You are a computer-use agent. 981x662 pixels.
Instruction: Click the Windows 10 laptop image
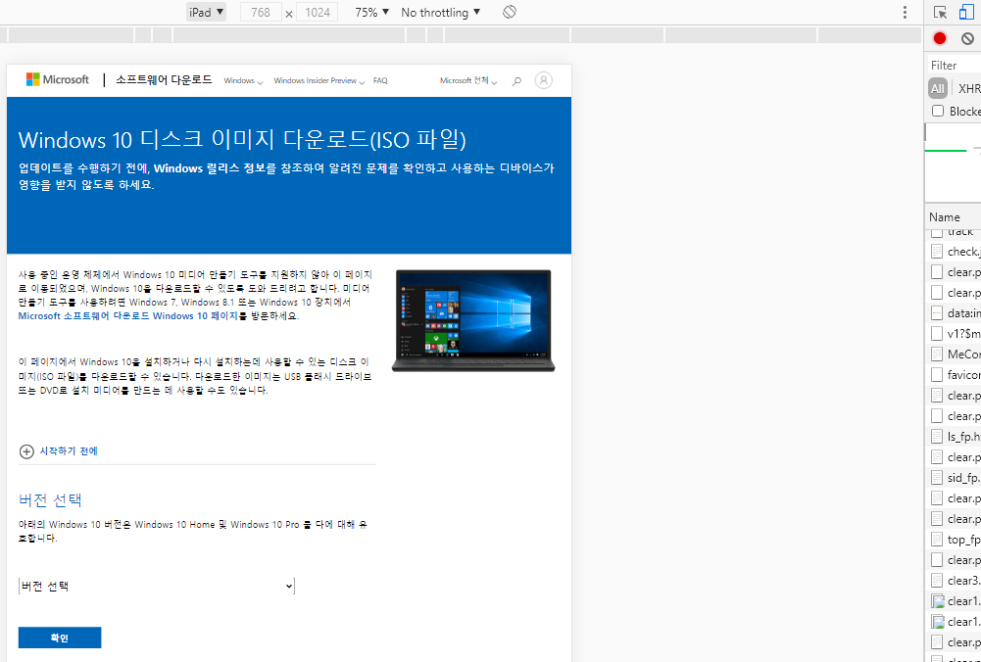473,320
